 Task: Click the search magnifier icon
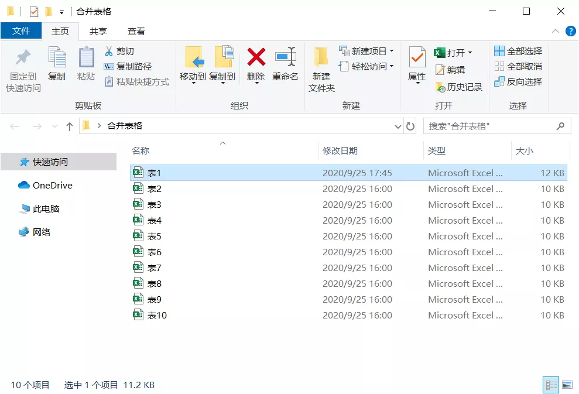click(560, 126)
